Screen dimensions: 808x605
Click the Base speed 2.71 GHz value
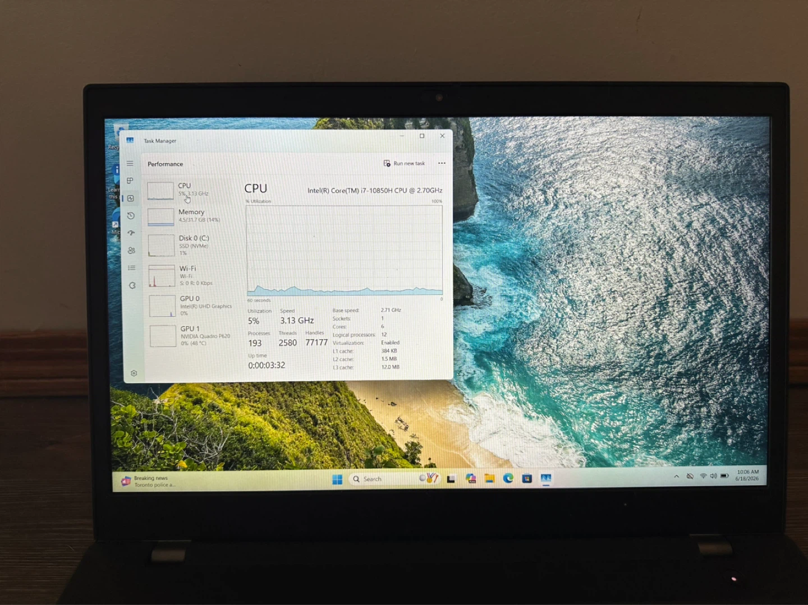click(391, 310)
